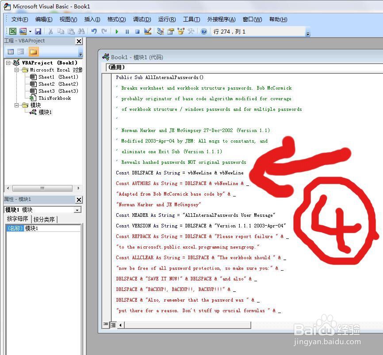Close the 属性 - 模块1 panel

79,200
